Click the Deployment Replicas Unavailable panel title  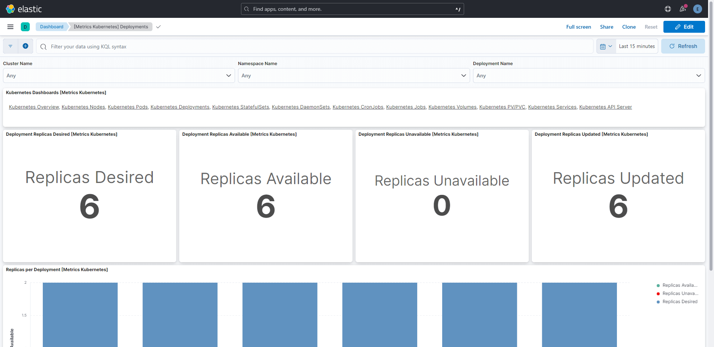(418, 134)
